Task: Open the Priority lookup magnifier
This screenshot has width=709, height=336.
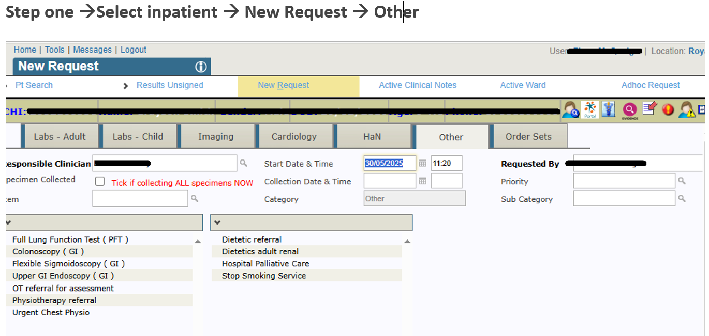Action: tap(682, 181)
